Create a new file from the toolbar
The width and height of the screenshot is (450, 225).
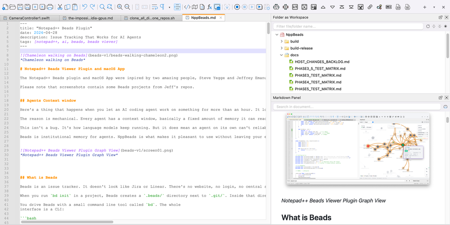tap(5, 7)
